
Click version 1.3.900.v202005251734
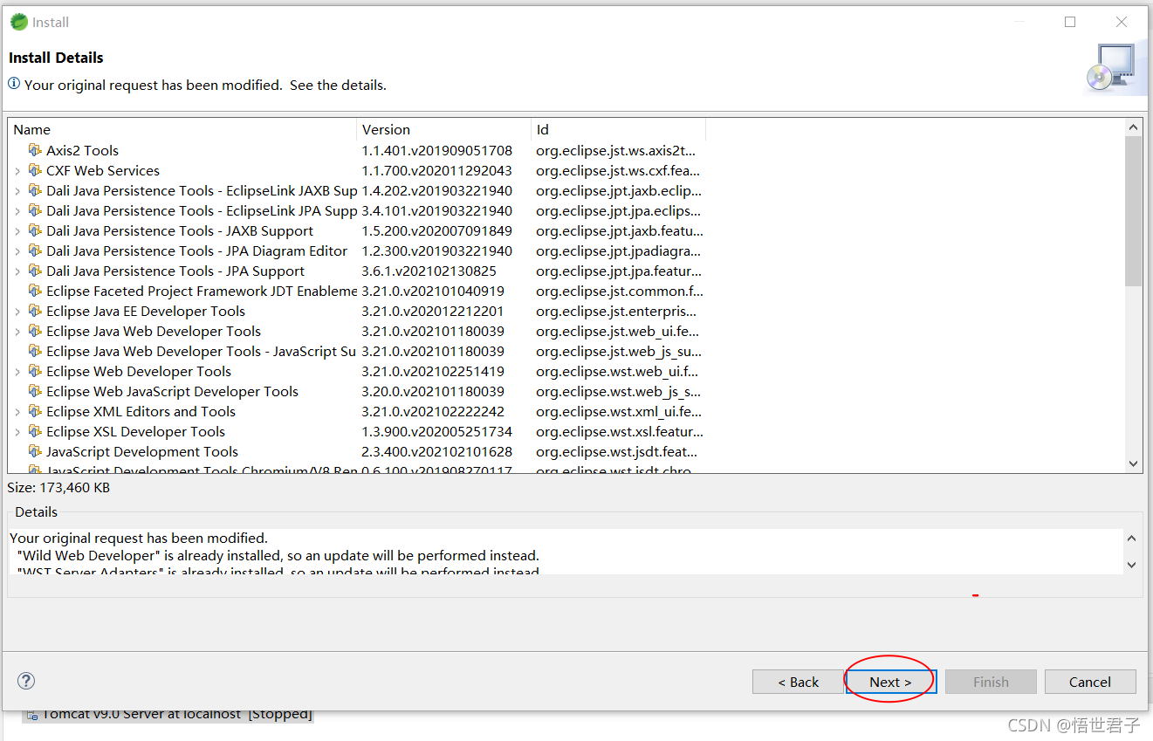pos(436,431)
